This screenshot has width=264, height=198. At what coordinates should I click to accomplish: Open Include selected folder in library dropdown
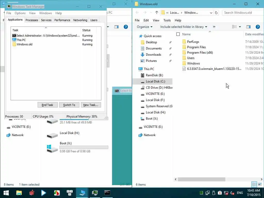pos(184,27)
